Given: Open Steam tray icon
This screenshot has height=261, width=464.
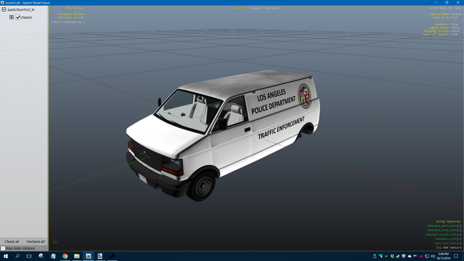Looking at the screenshot, I should pyautogui.click(x=398, y=256).
